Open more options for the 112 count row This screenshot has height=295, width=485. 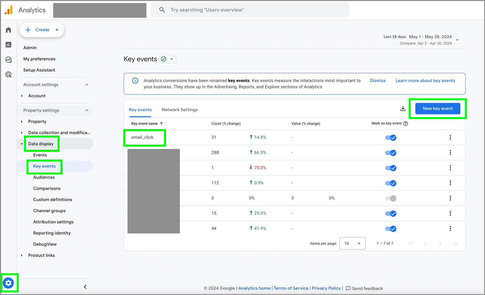click(450, 183)
